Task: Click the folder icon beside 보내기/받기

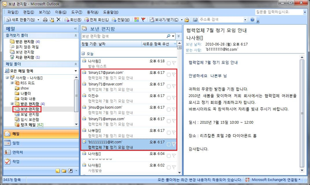Action: [187, 20]
